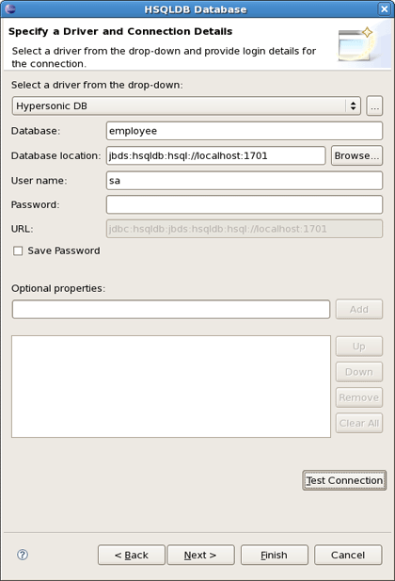Click the help question mark icon
The height and width of the screenshot is (581, 395).
click(23, 555)
